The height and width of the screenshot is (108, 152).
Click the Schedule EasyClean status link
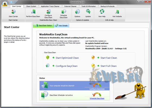pyautogui.click(x=97, y=98)
